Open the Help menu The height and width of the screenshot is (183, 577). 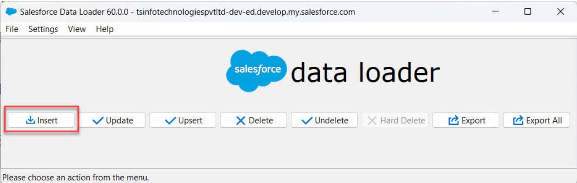(x=105, y=29)
